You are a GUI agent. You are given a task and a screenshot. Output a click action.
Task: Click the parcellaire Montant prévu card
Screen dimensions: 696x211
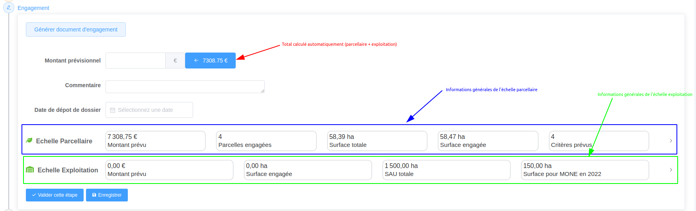tap(155, 141)
